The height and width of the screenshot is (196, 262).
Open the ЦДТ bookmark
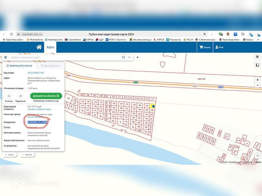100,40
